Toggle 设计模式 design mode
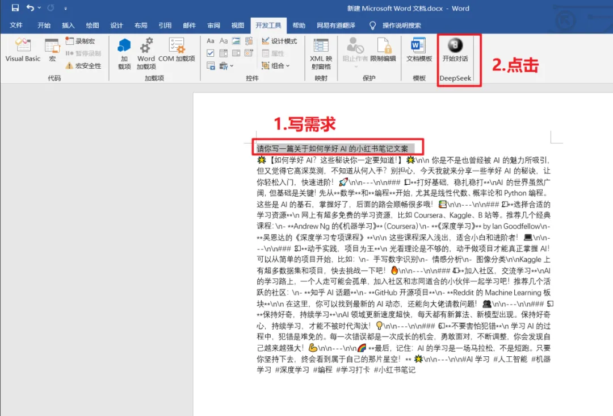 (x=279, y=41)
